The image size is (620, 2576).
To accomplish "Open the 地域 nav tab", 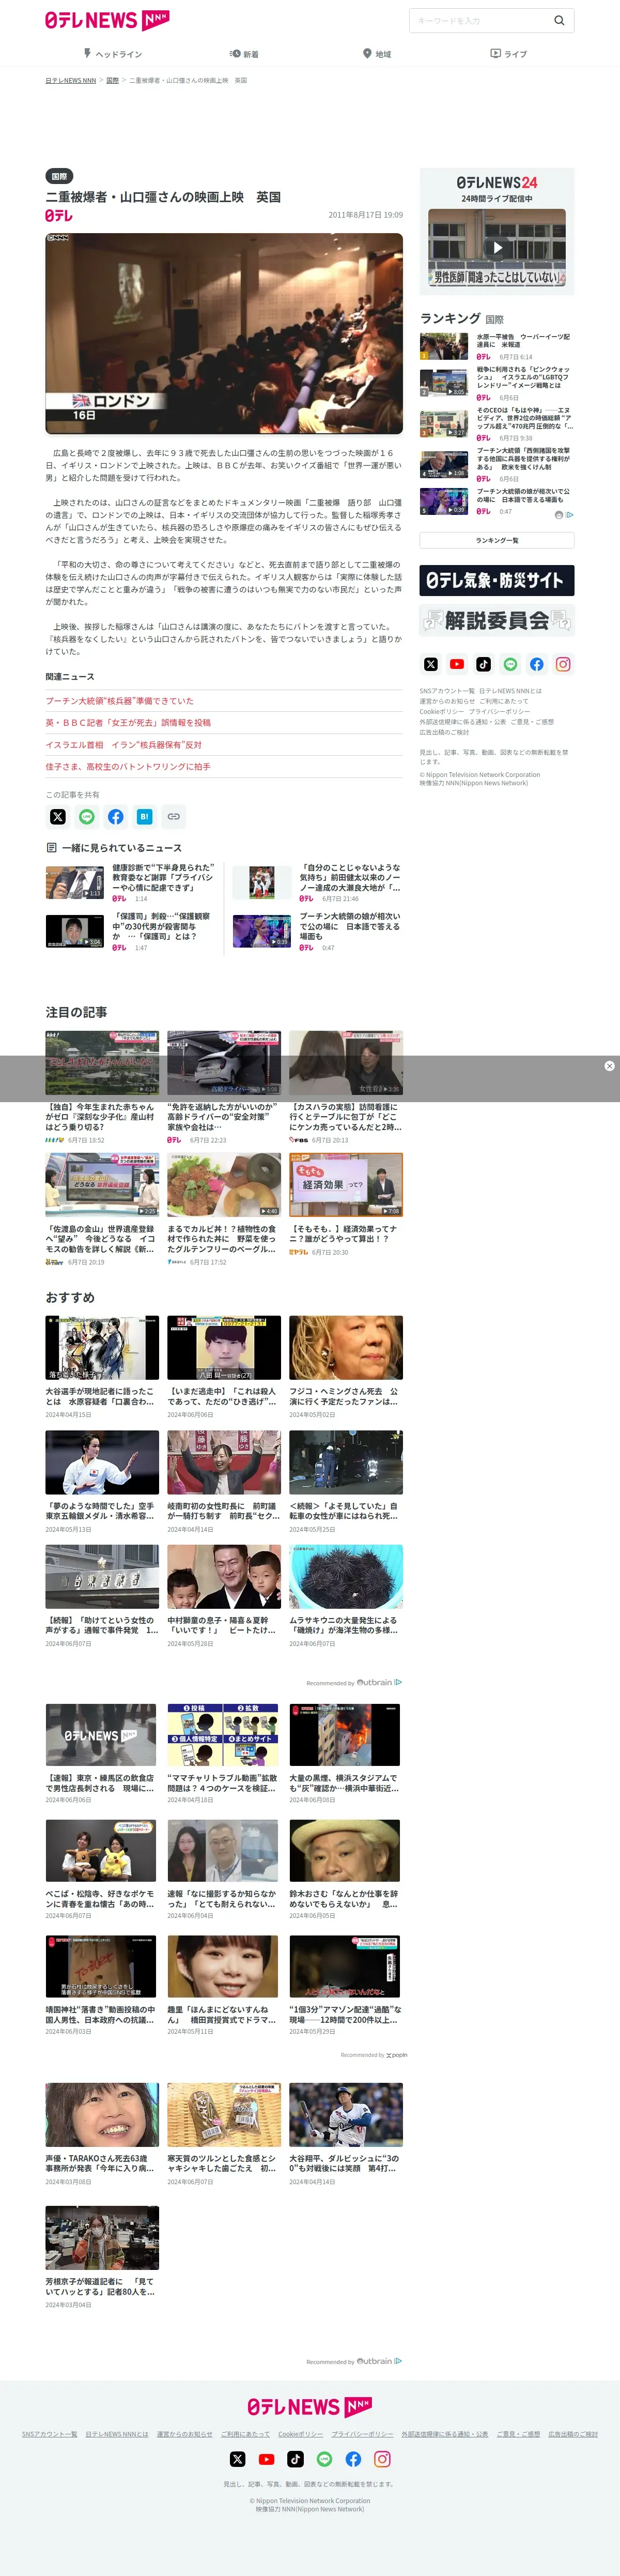I will (x=376, y=54).
